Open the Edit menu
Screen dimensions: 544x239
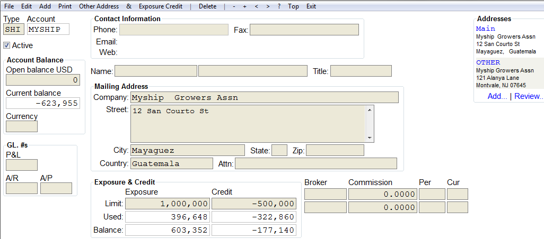tap(26, 6)
